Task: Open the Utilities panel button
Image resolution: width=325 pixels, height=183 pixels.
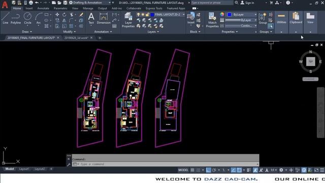Action: click(281, 22)
